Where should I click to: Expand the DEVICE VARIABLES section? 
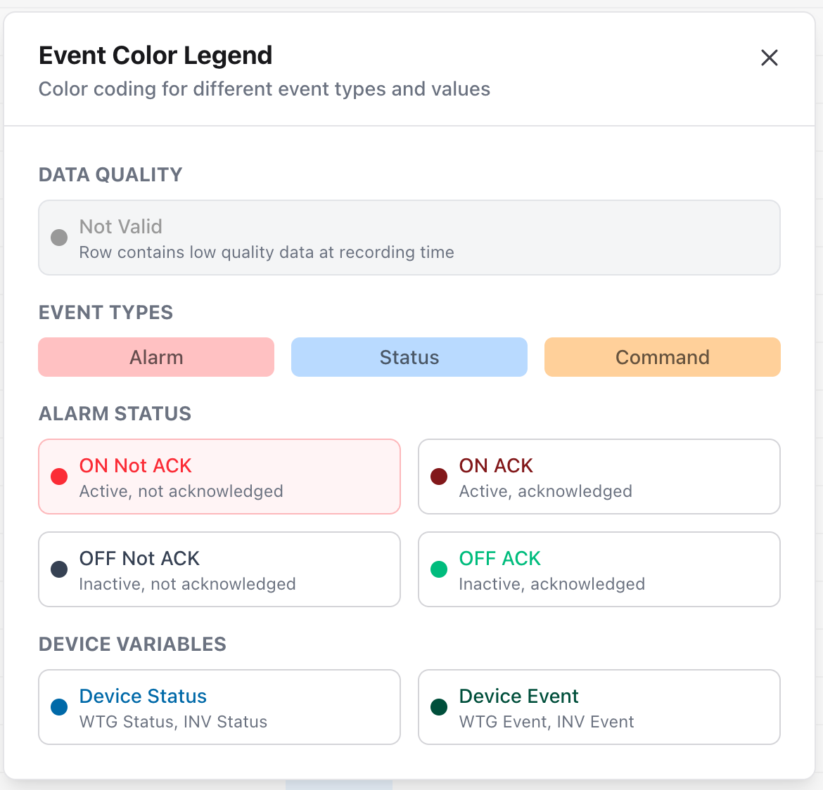coord(132,645)
